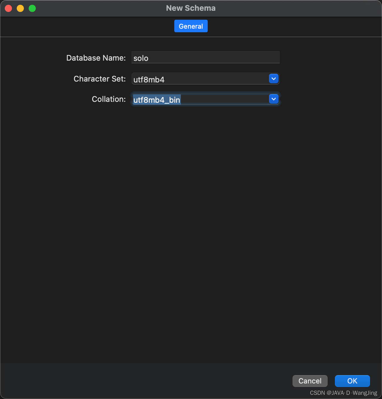Click the highlighted utf8mb4_bin collation text
Image resolution: width=382 pixels, height=399 pixels.
tap(157, 100)
